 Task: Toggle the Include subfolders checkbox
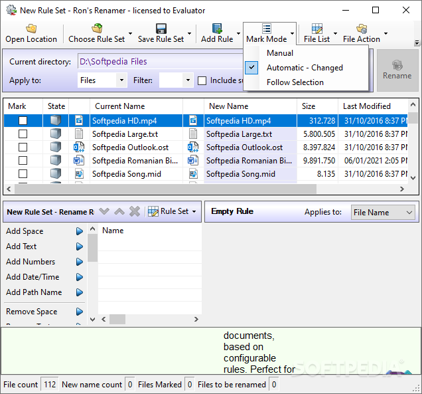[x=202, y=80]
